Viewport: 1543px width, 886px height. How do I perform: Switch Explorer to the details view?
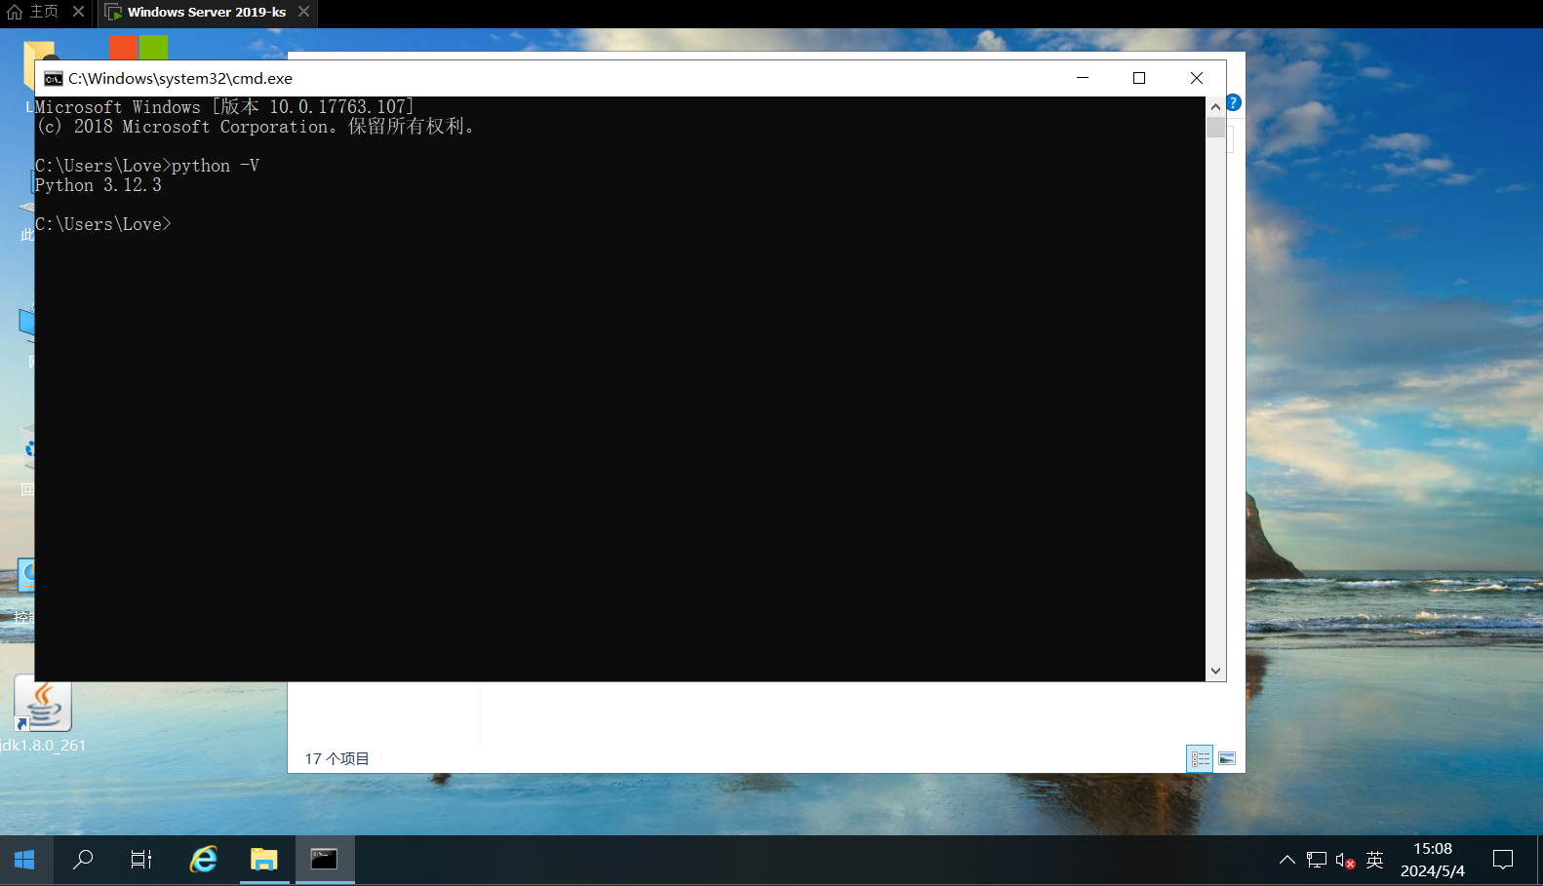click(1200, 758)
